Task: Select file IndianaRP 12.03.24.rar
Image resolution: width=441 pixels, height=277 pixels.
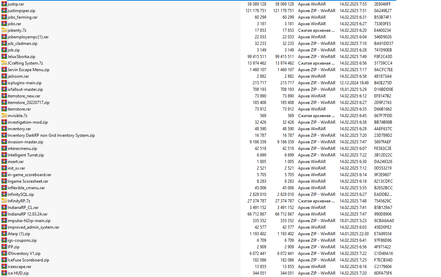Action: (x=28, y=214)
